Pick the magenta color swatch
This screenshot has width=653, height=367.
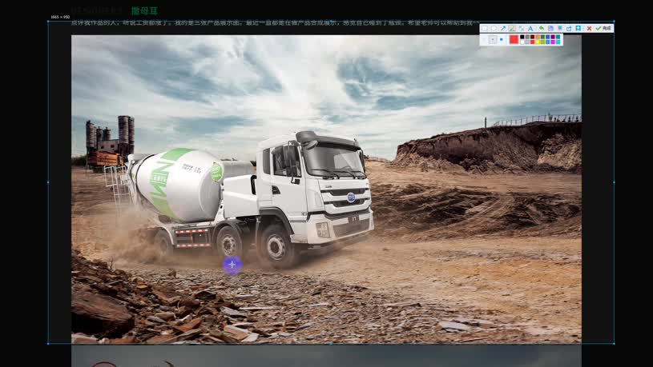coord(553,42)
